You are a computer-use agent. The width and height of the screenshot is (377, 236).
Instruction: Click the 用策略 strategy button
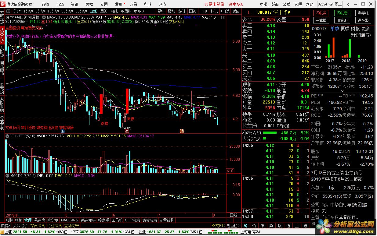(342, 20)
